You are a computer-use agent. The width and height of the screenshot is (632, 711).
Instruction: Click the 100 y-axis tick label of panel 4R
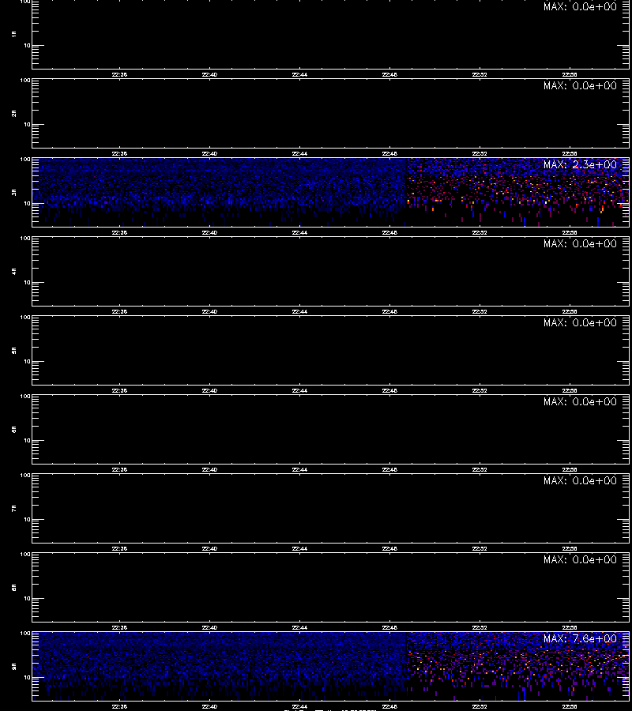(x=25, y=239)
